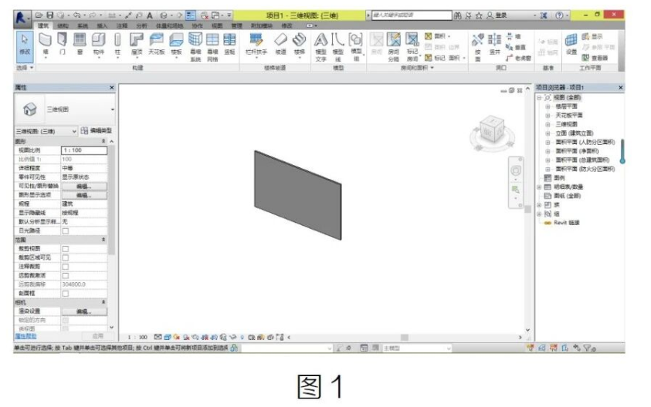Collapse the 视图 (全部) tree node

pos(539,98)
